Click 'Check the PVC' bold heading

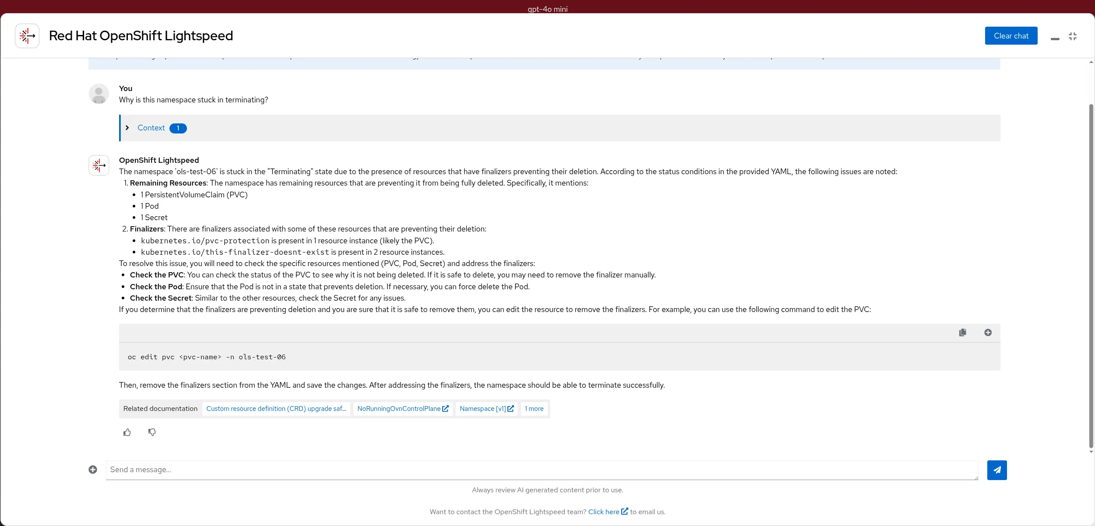click(x=157, y=275)
